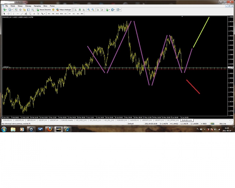Click the Włącz strategie button
The height and width of the screenshot is (188, 235).
tap(64, 10)
